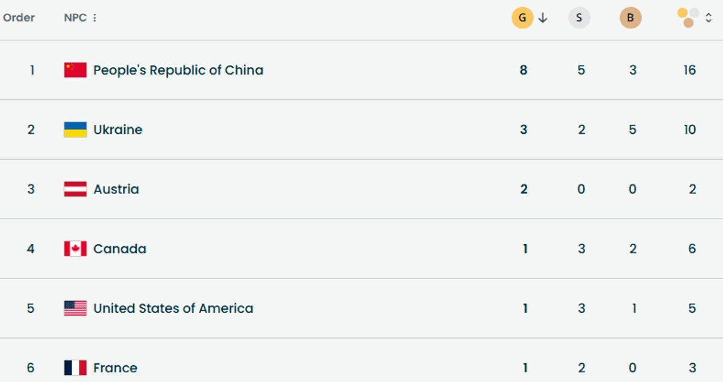This screenshot has width=723, height=382.
Task: Click the France flag icon
Action: point(75,368)
